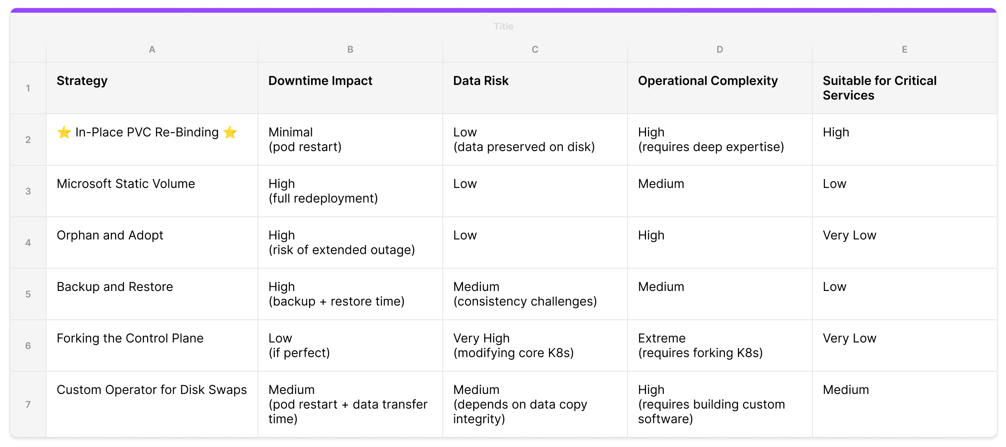
Task: Click the star after In-Place PVC Re-Binding
Action: pos(230,132)
